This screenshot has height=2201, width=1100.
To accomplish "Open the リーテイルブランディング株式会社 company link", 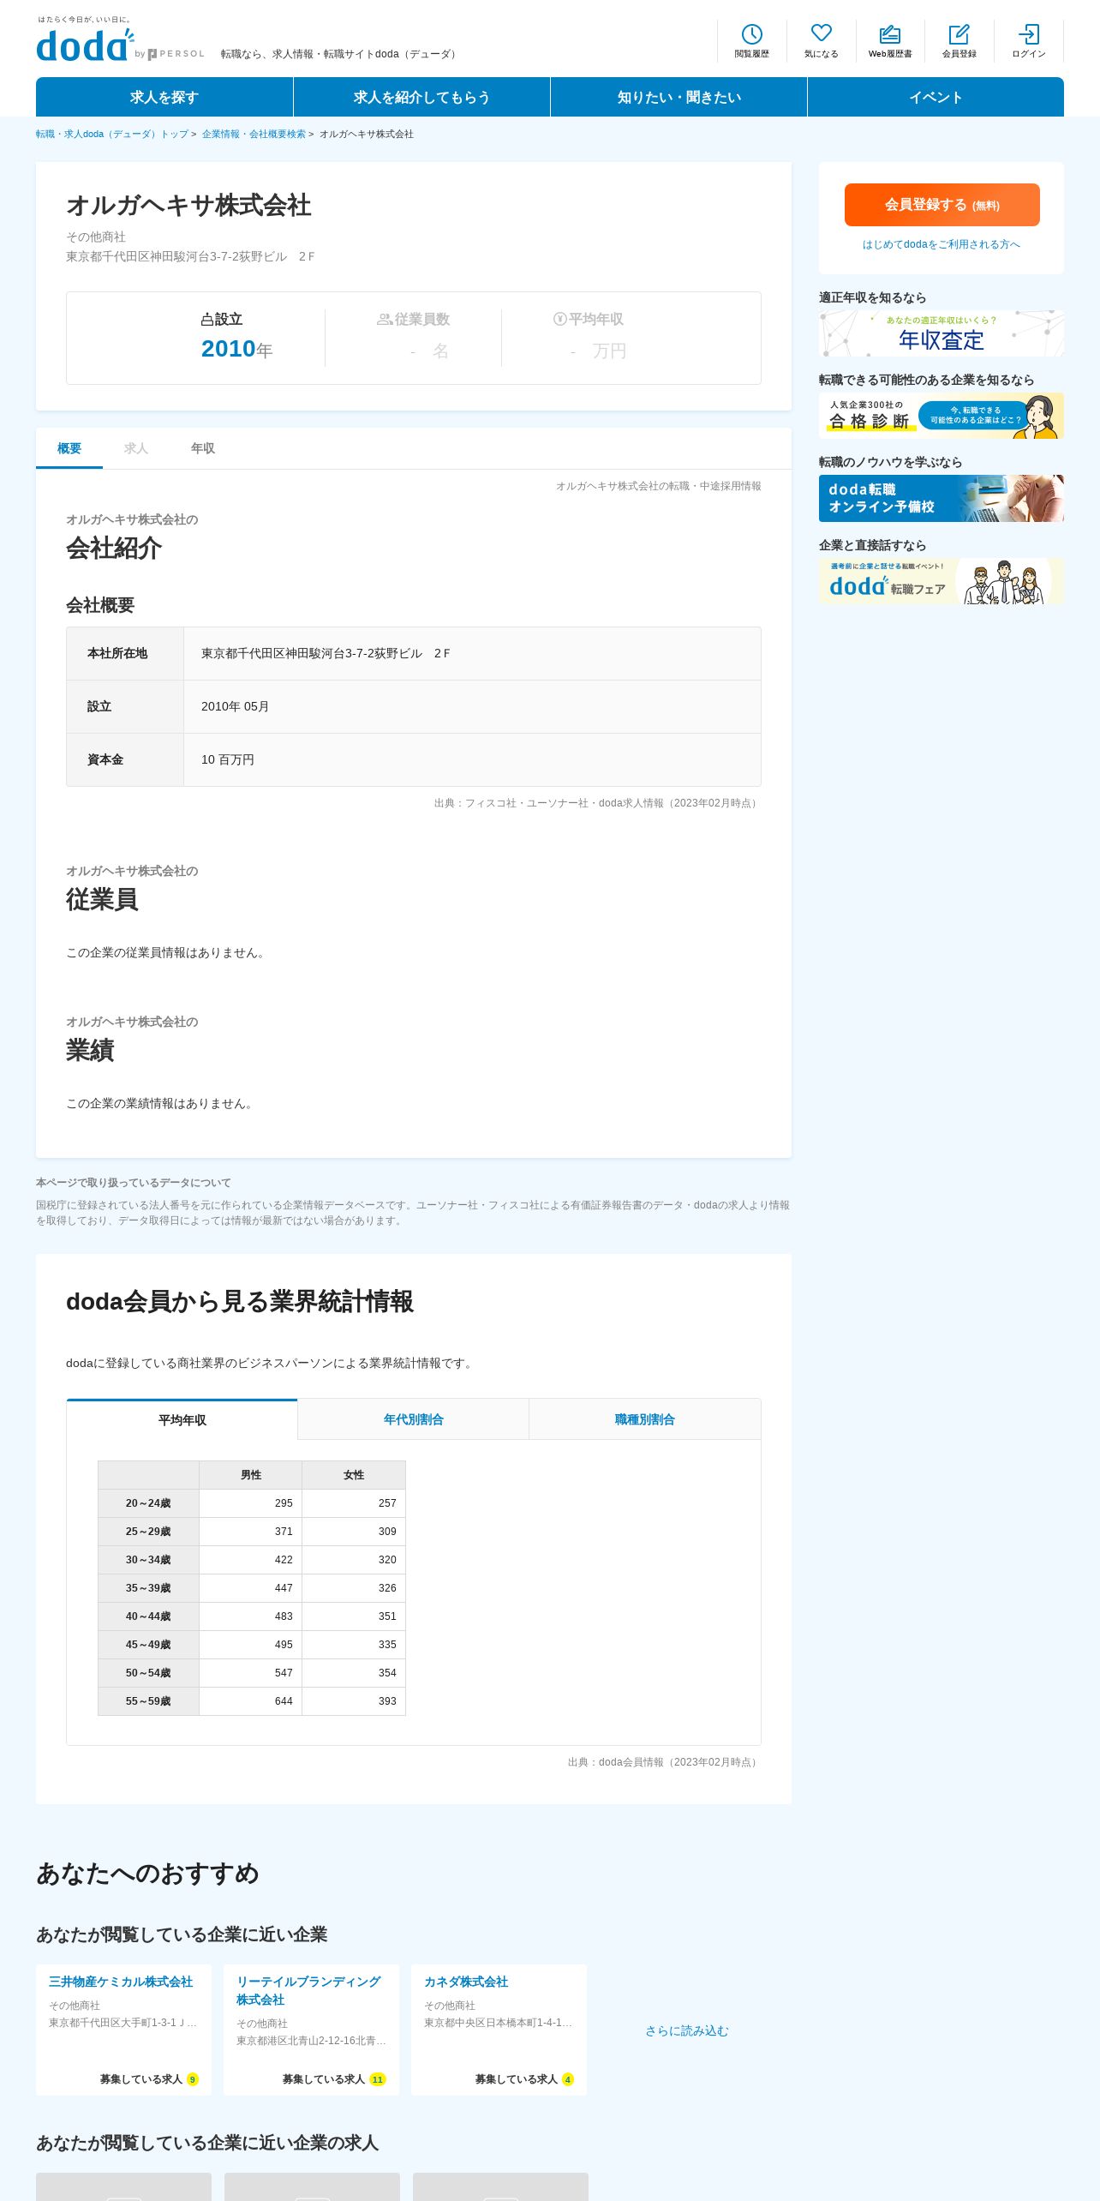I will coord(308,1990).
